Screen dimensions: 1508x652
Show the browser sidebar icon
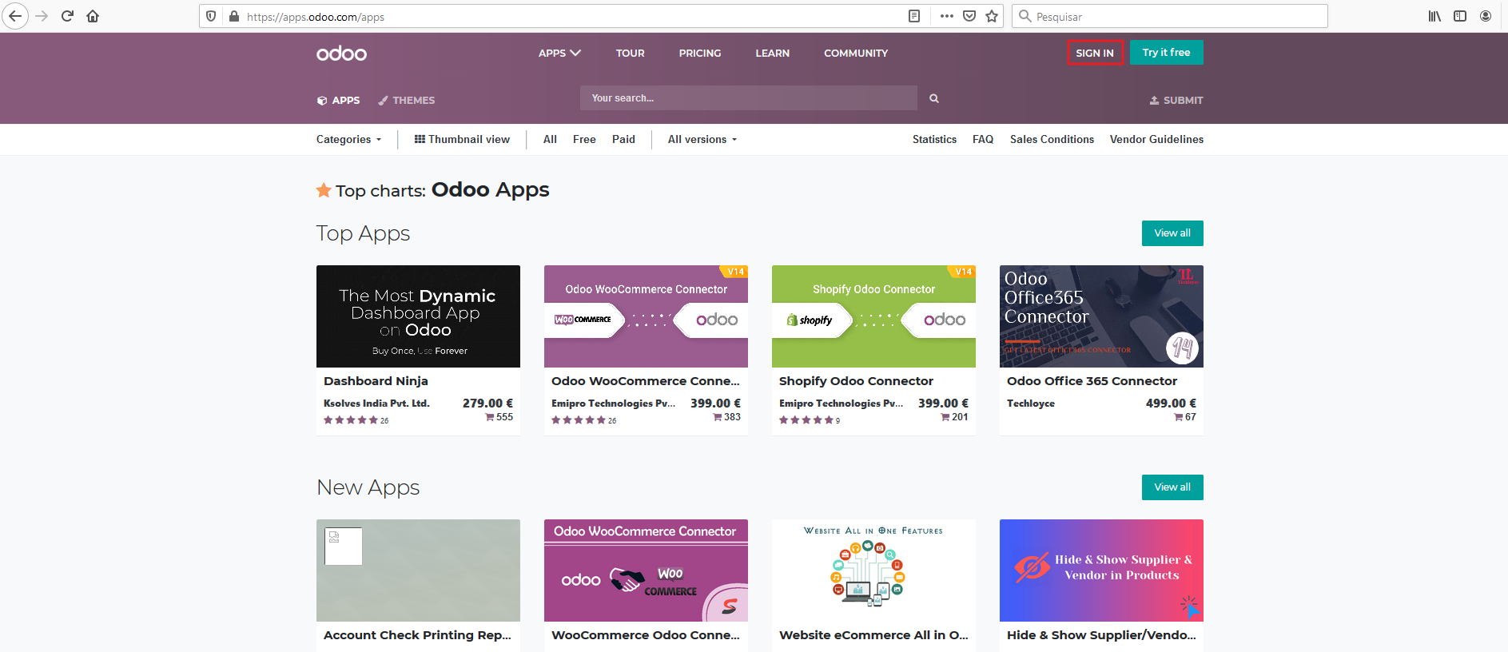1460,16
